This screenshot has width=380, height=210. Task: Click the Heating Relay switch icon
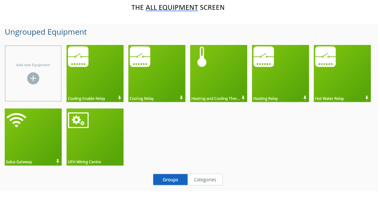[x=264, y=57]
